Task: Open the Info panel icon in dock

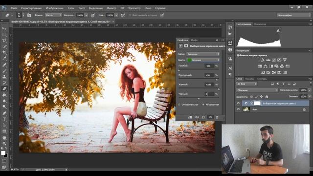Action: [230, 50]
